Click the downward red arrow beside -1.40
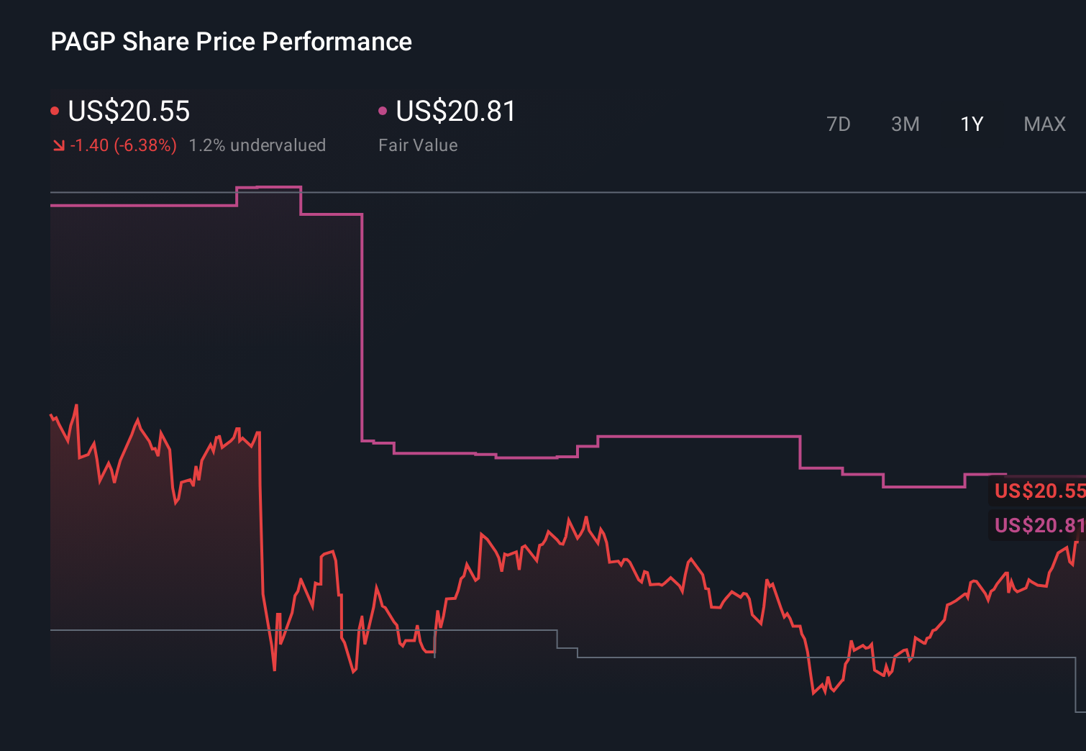1086x751 pixels. (59, 145)
